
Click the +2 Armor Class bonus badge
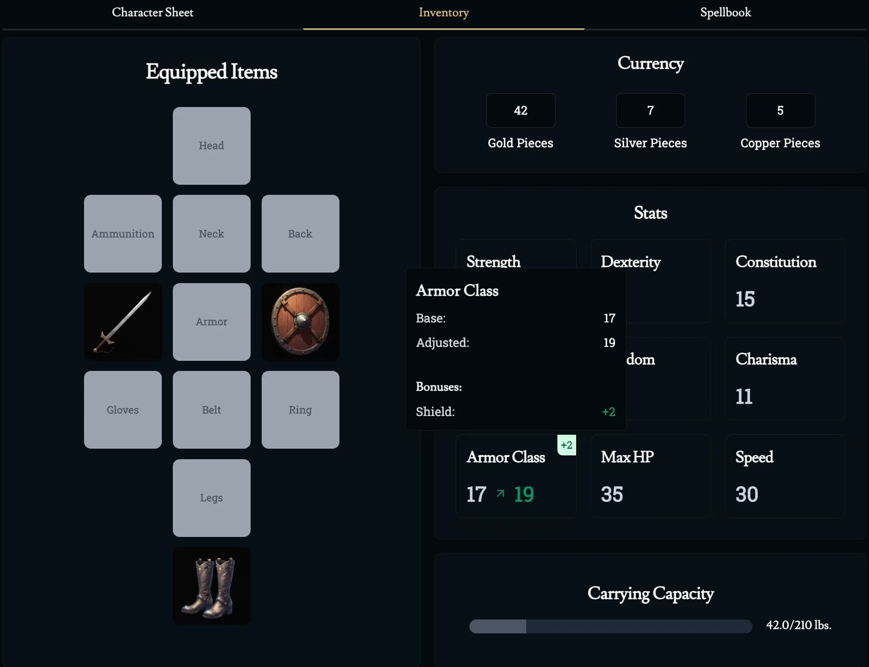[x=567, y=445]
